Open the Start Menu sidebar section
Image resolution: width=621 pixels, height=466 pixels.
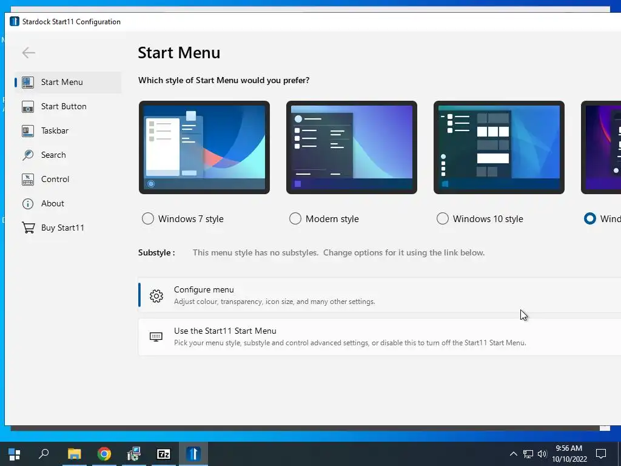[x=68, y=83]
